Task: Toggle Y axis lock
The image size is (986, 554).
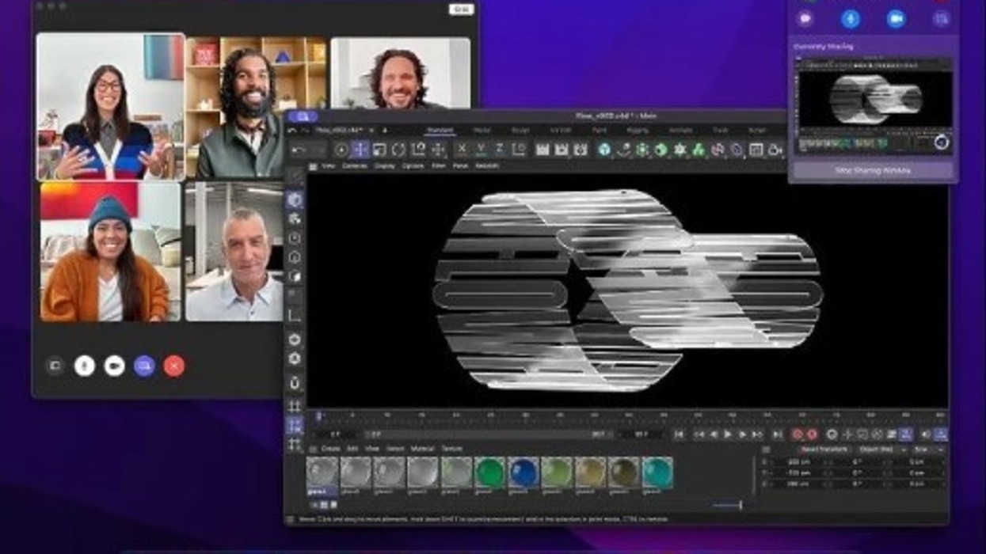Action: (x=481, y=150)
